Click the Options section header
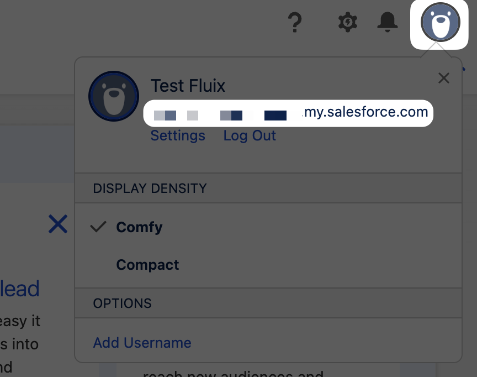 tap(122, 303)
